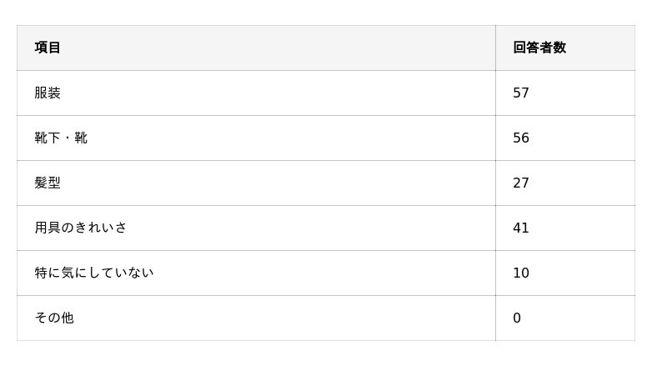
Task: Click the 回答者数 column header
Action: pyautogui.click(x=539, y=48)
